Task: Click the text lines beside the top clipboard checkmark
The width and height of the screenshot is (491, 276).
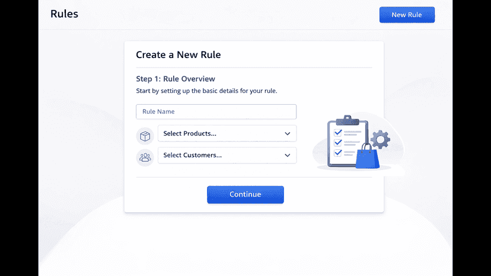Action: 353,133
